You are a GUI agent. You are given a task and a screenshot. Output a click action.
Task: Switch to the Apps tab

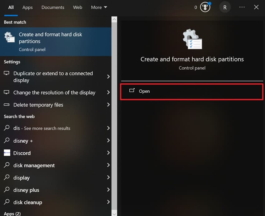click(27, 7)
